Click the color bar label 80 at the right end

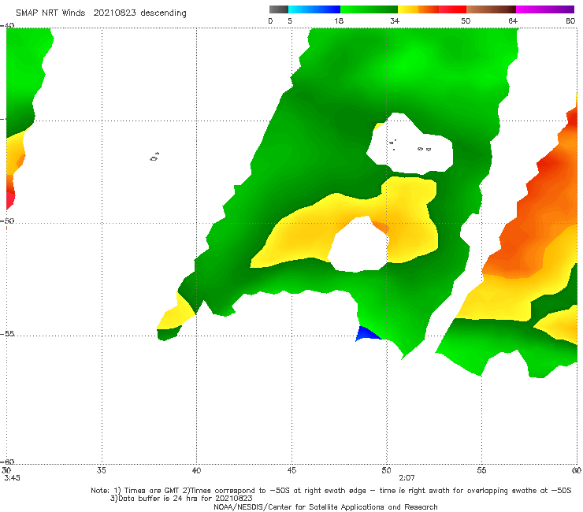coord(570,21)
